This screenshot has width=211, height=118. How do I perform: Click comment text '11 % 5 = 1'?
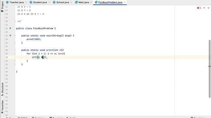[x=24, y=7]
